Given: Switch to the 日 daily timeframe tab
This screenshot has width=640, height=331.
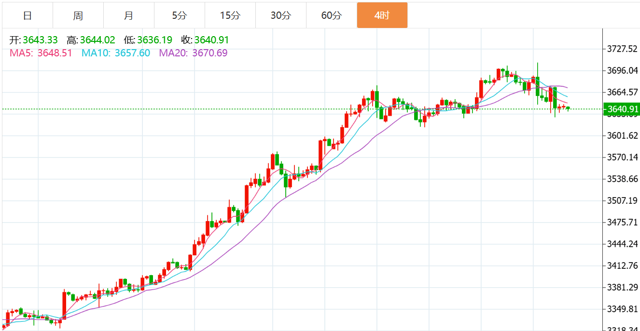Looking at the screenshot, I should pos(28,15).
